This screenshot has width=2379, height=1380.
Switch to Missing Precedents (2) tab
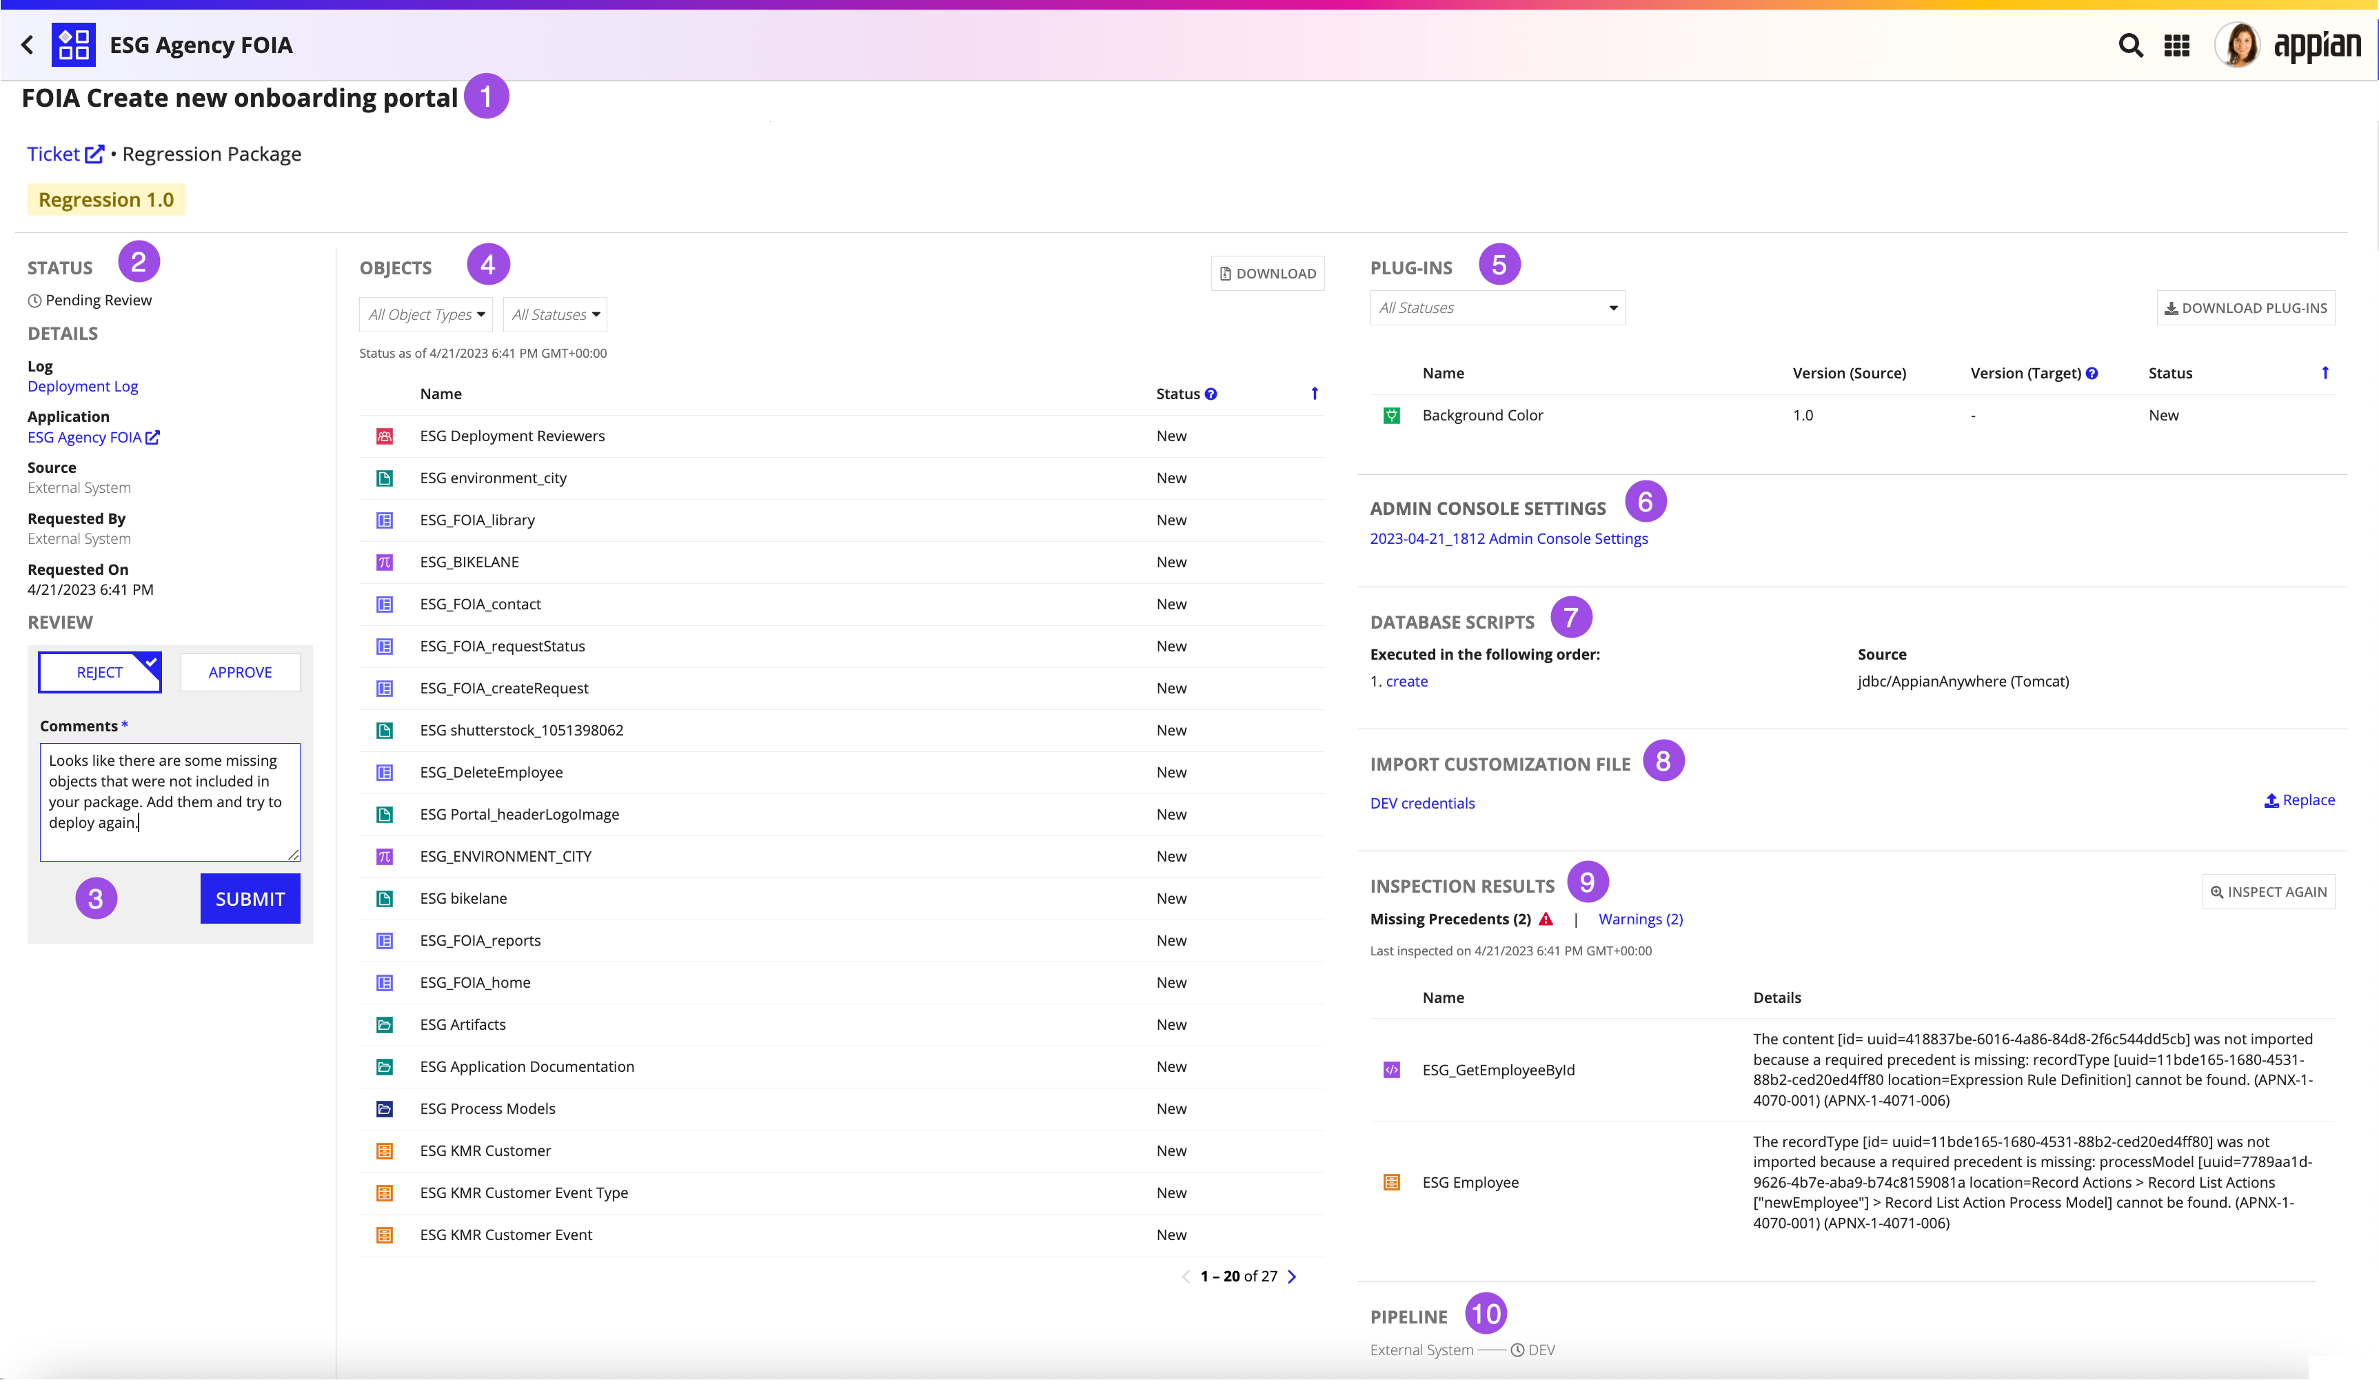(x=1450, y=918)
